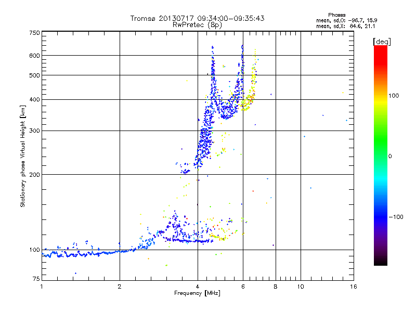The image size is (416, 312).
Task: Click the colorbar tick label '-100'
Action: pos(396,217)
